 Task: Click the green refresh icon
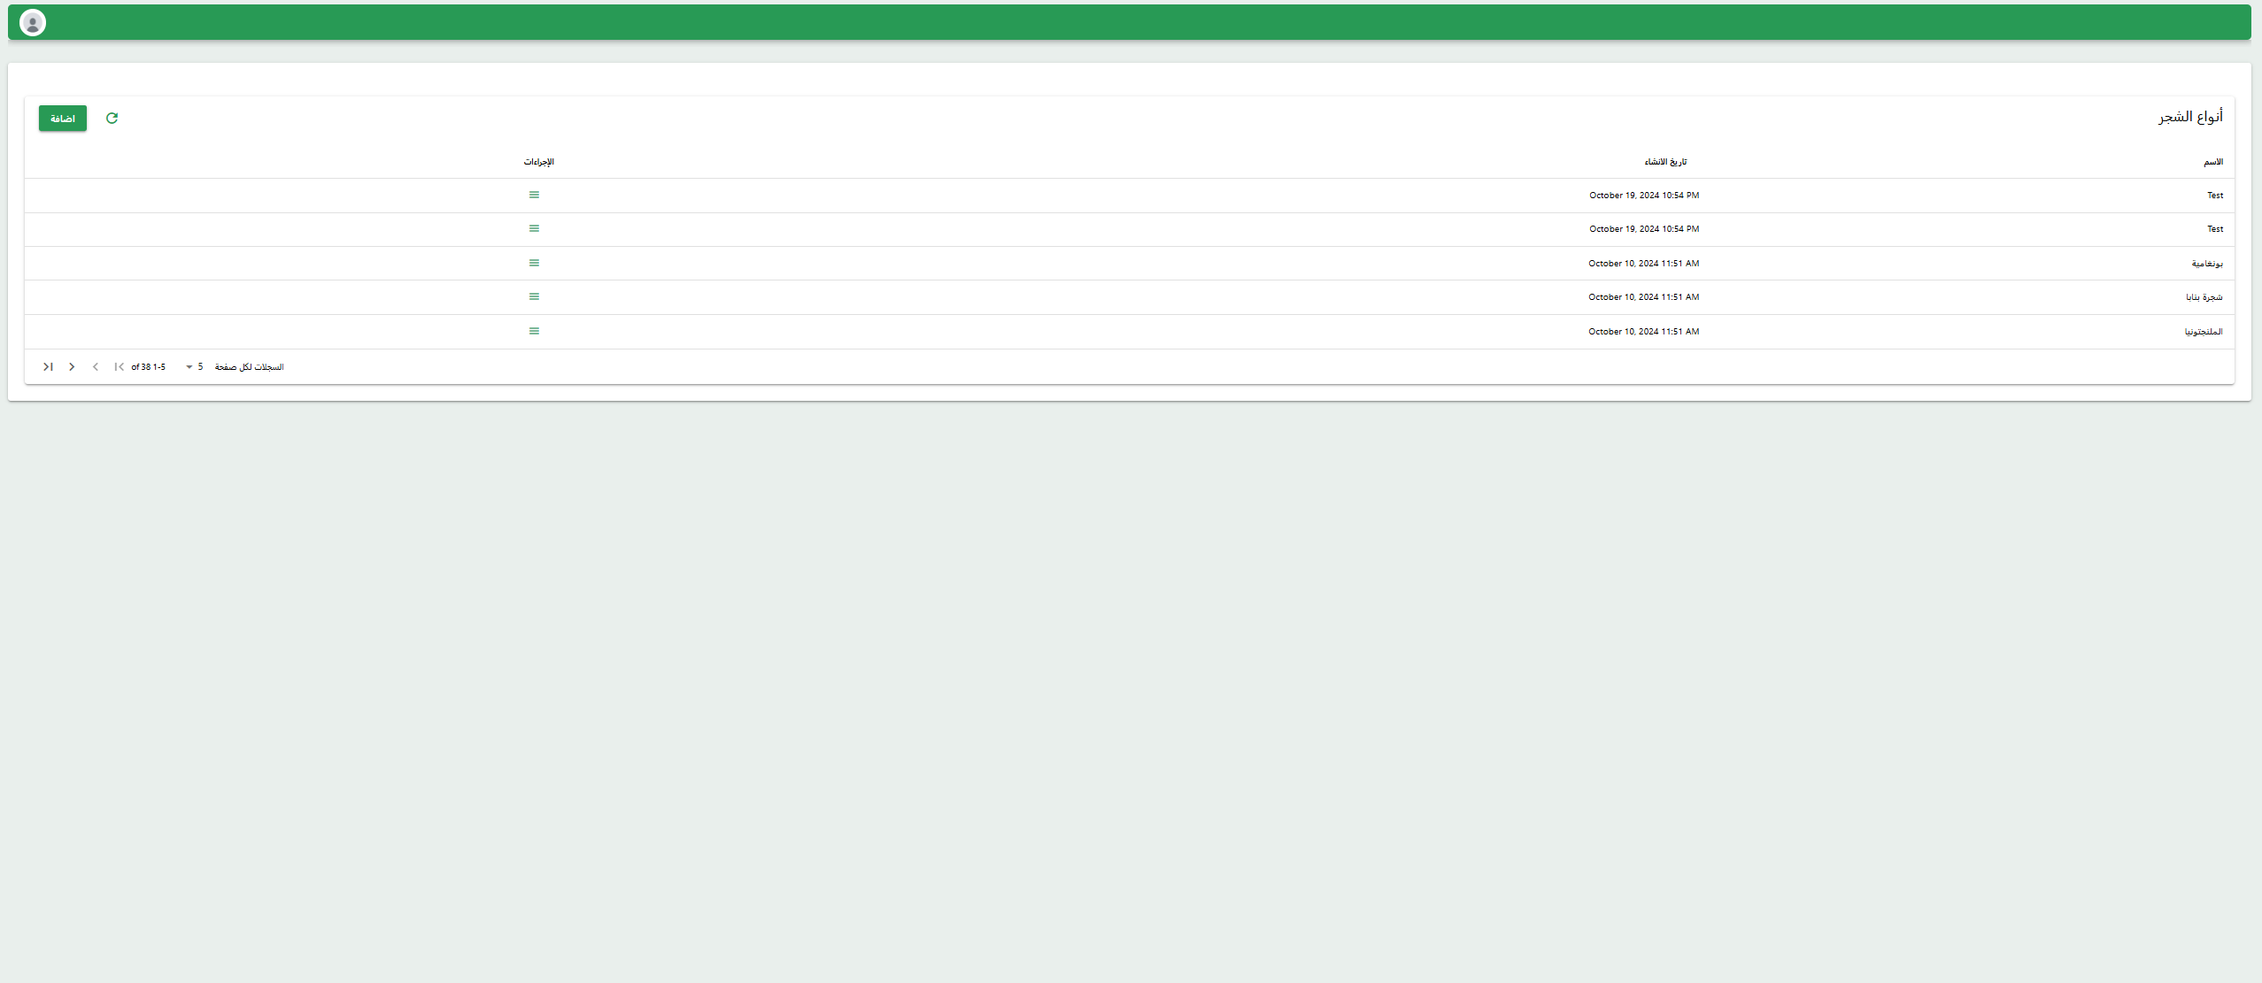pyautogui.click(x=112, y=119)
